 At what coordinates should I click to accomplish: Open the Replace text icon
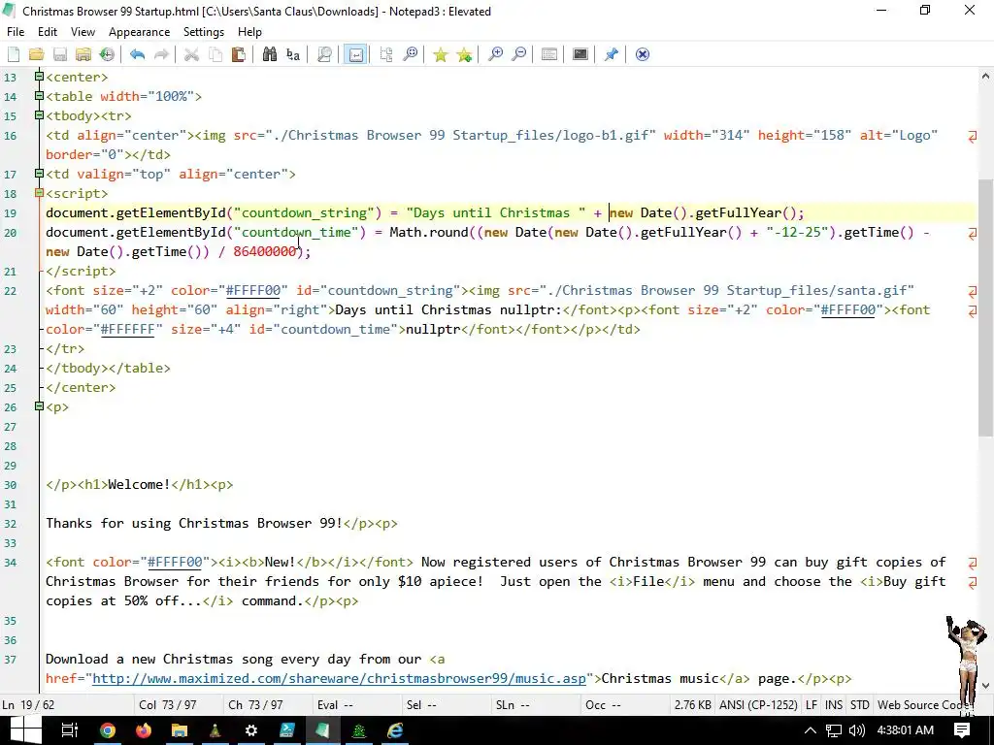pyautogui.click(x=293, y=54)
